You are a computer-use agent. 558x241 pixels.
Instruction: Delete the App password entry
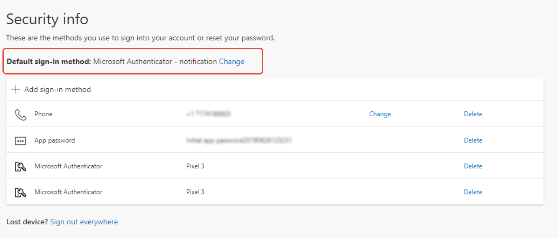[x=473, y=140]
